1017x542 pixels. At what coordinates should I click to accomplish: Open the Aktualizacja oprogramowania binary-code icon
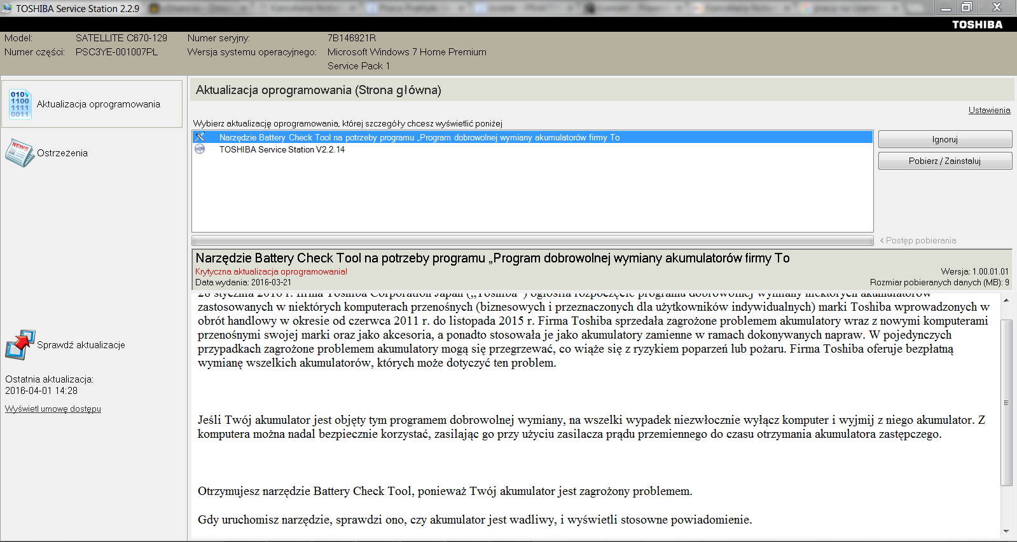coord(20,104)
